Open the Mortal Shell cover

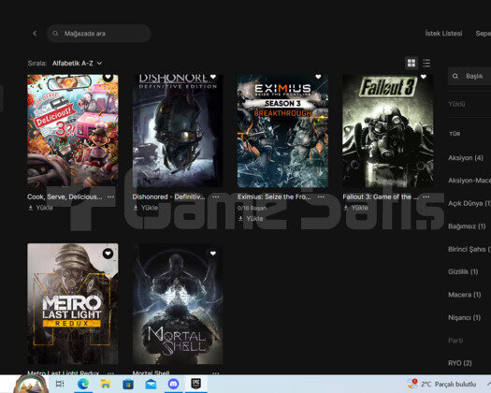pyautogui.click(x=178, y=304)
